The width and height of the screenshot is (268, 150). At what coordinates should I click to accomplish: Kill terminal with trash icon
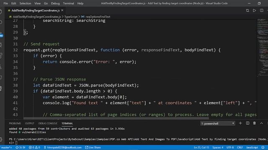(255, 123)
